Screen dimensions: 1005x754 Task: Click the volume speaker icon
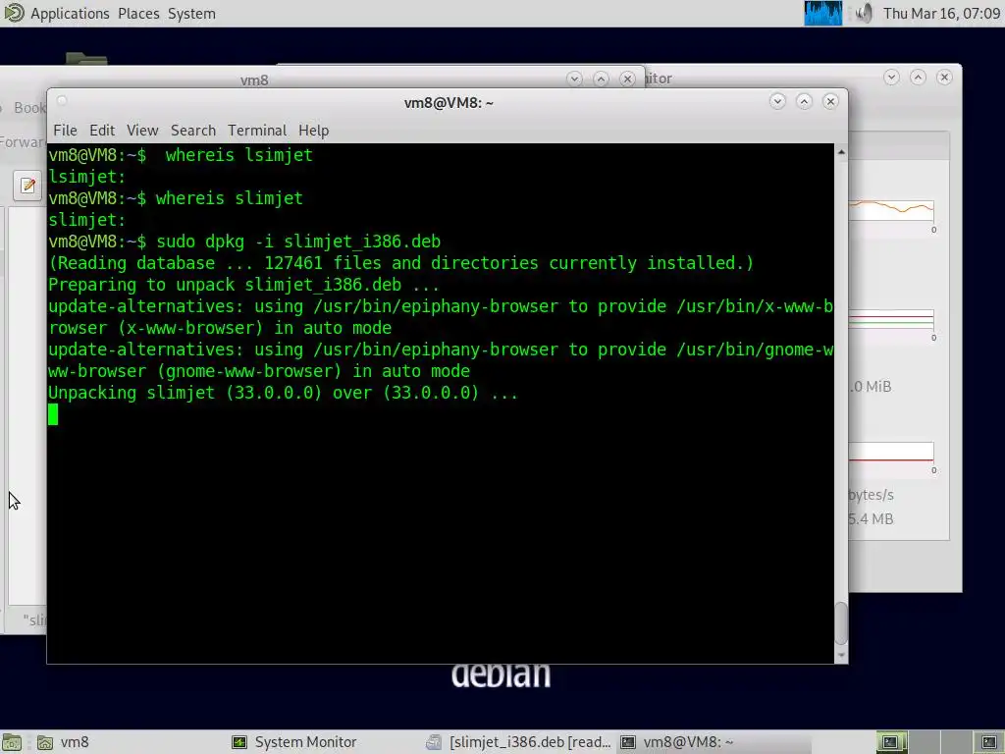[x=864, y=14]
